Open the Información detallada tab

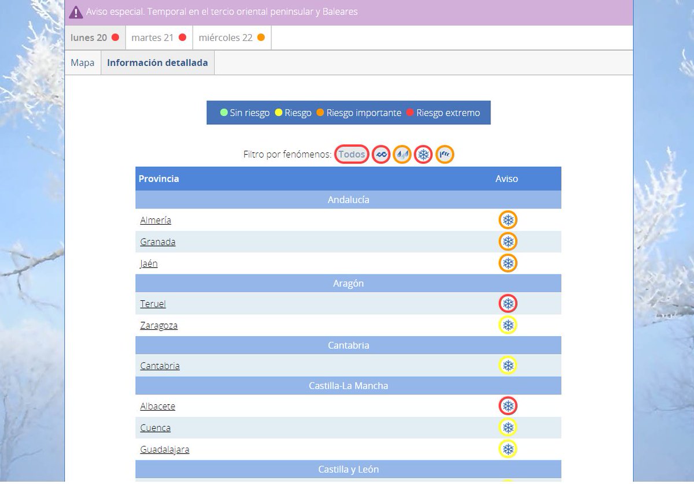pos(157,63)
